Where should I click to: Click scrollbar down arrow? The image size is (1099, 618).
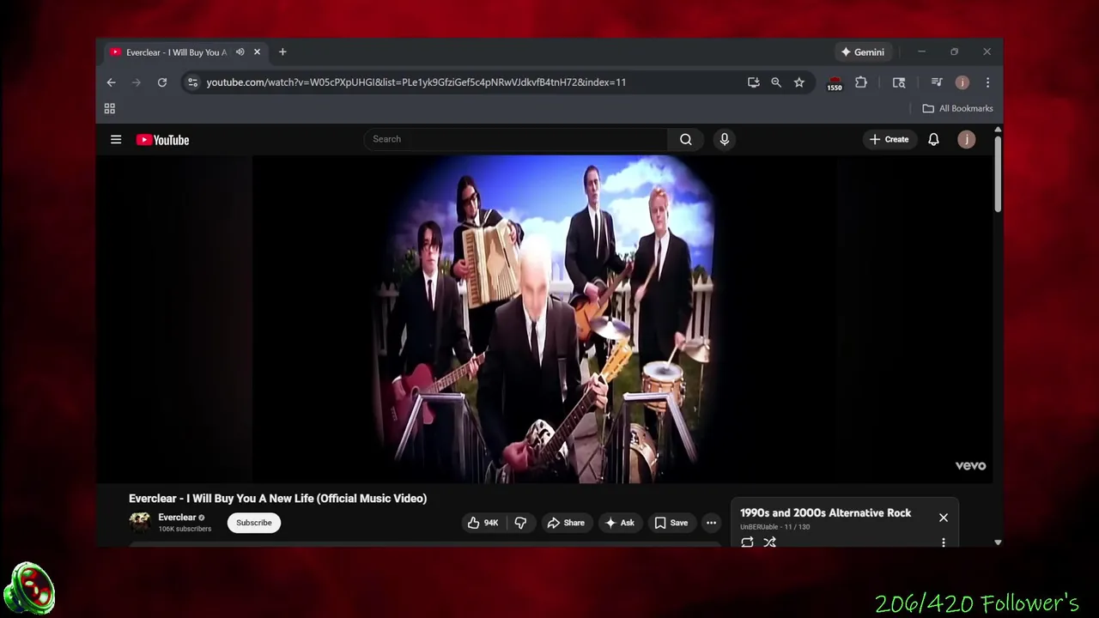tap(998, 542)
